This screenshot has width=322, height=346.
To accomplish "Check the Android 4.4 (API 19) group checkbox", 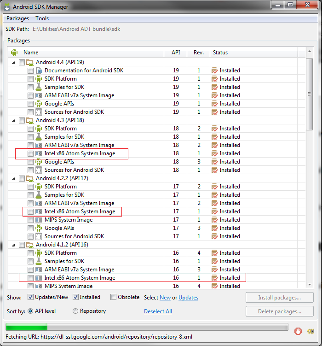I will tap(22, 63).
